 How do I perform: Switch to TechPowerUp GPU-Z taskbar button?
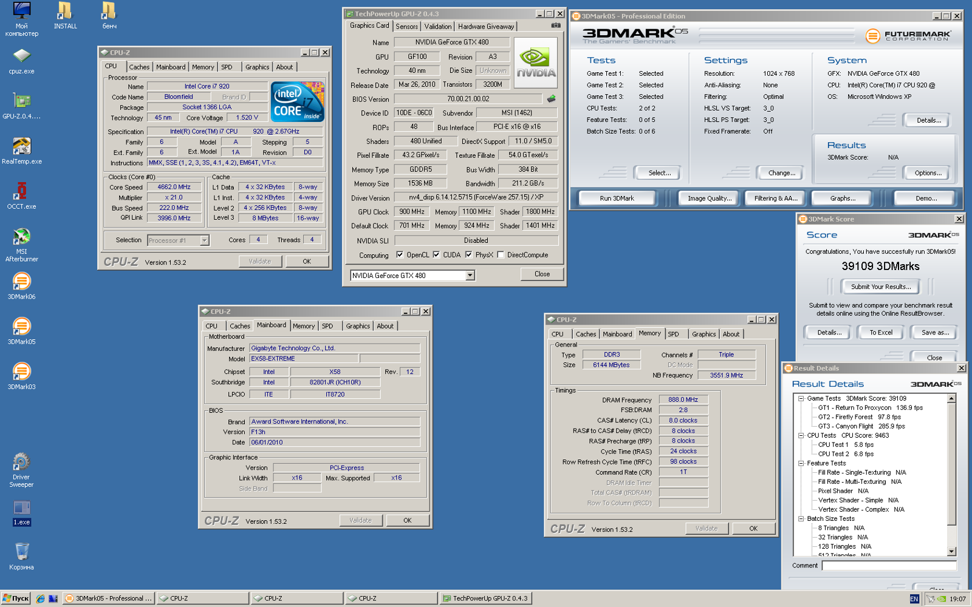tap(485, 599)
